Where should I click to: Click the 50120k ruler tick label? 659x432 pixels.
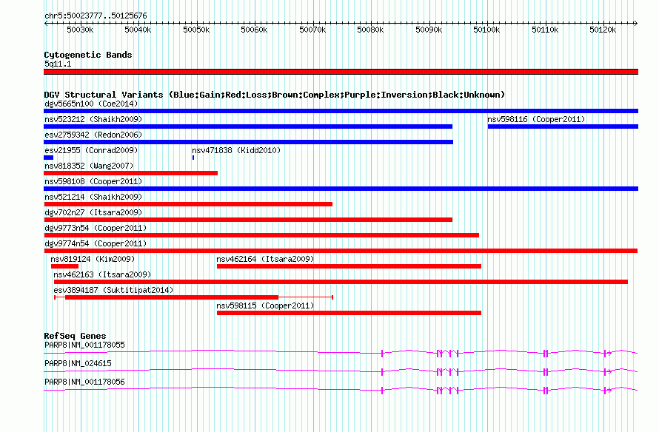point(603,30)
